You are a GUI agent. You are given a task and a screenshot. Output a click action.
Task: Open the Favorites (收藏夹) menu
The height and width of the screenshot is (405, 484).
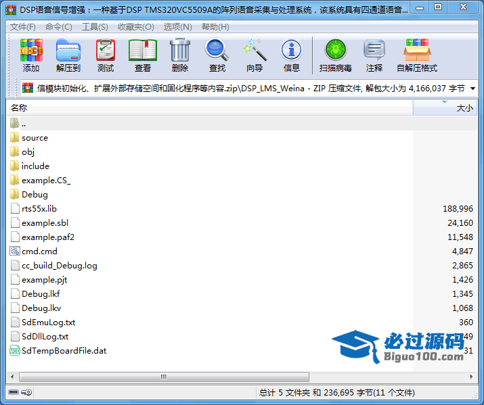click(136, 27)
